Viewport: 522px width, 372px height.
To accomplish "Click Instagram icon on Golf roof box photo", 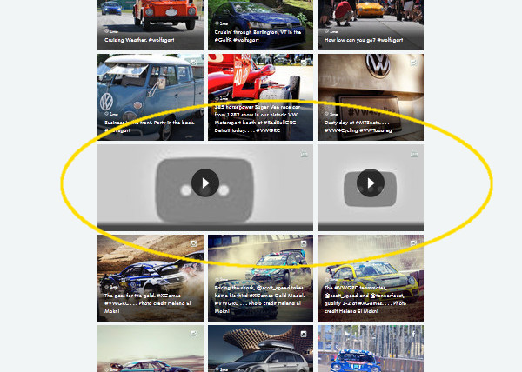I will click(304, 335).
